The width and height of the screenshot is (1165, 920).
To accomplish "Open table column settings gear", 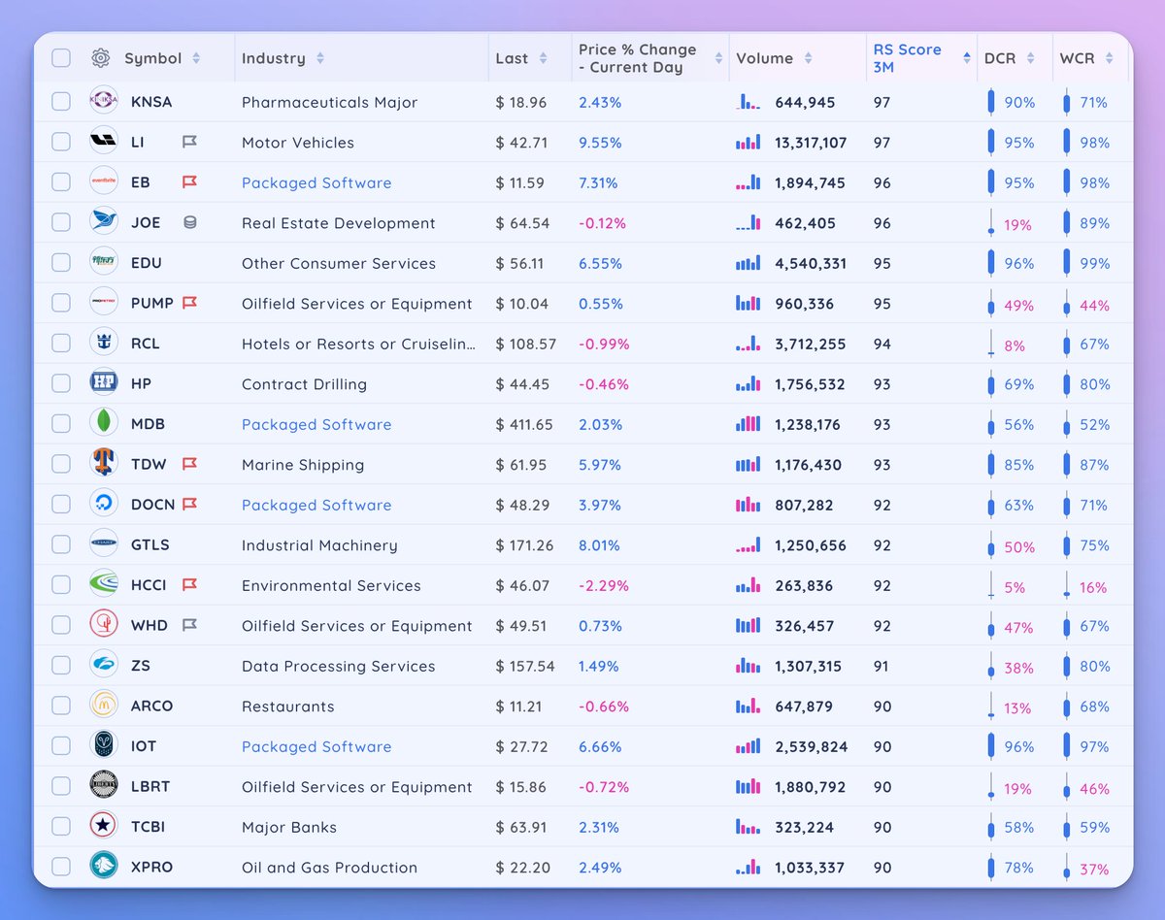I will click(100, 58).
